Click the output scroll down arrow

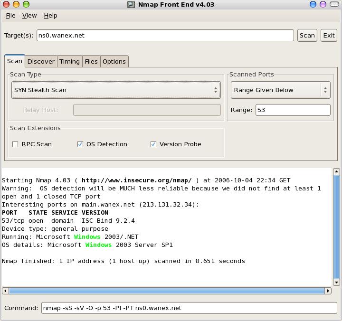point(336,283)
